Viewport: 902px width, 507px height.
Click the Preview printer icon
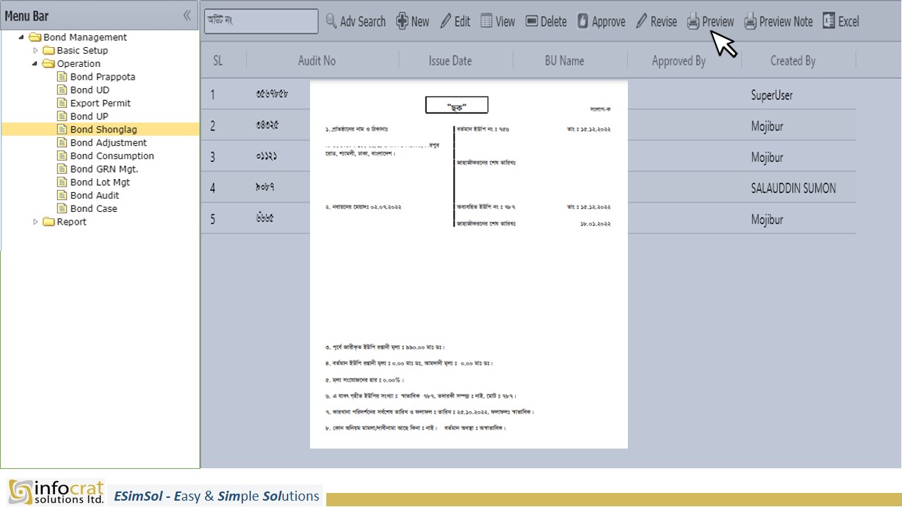point(693,22)
